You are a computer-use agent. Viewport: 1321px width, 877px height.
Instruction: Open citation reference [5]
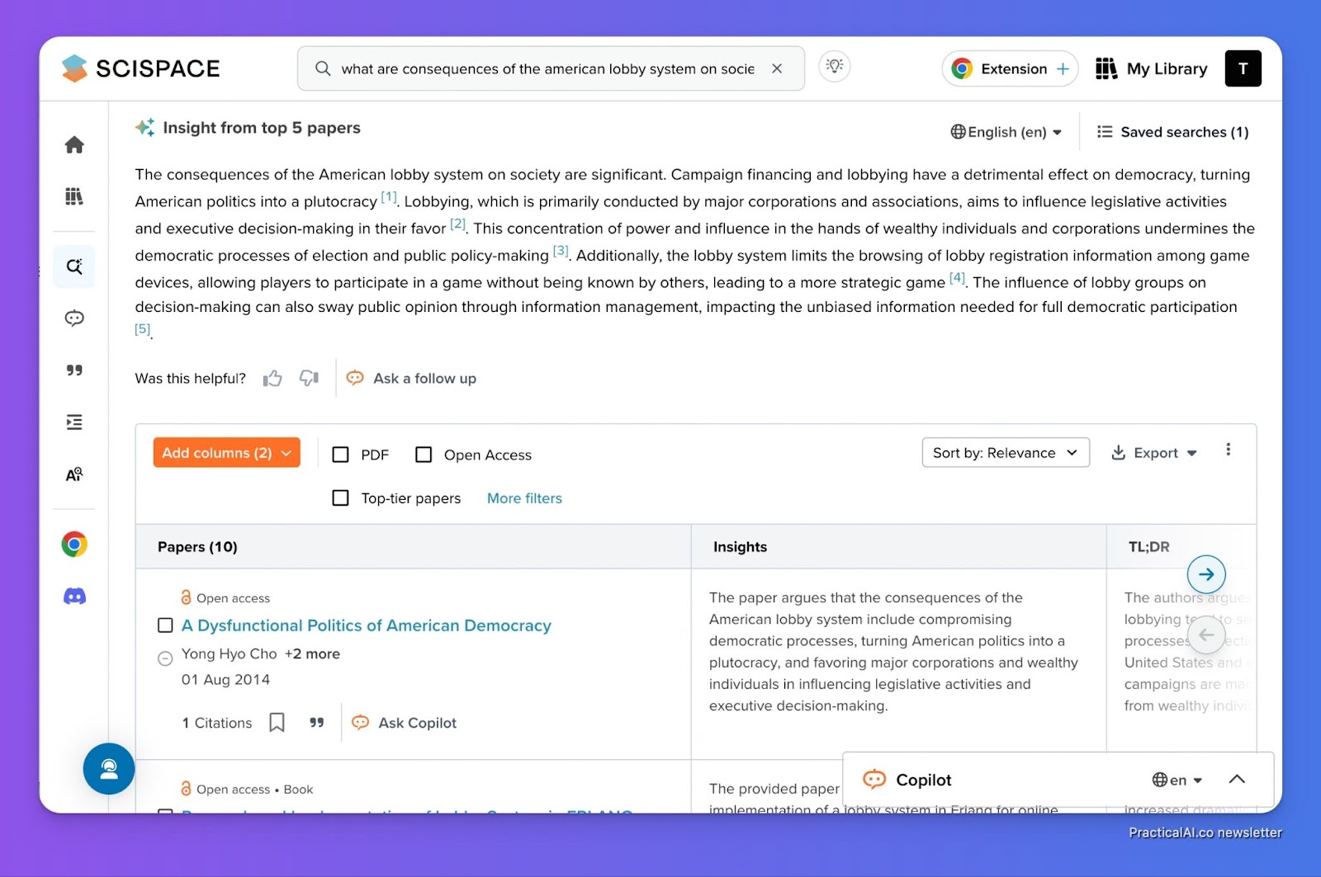(x=143, y=328)
